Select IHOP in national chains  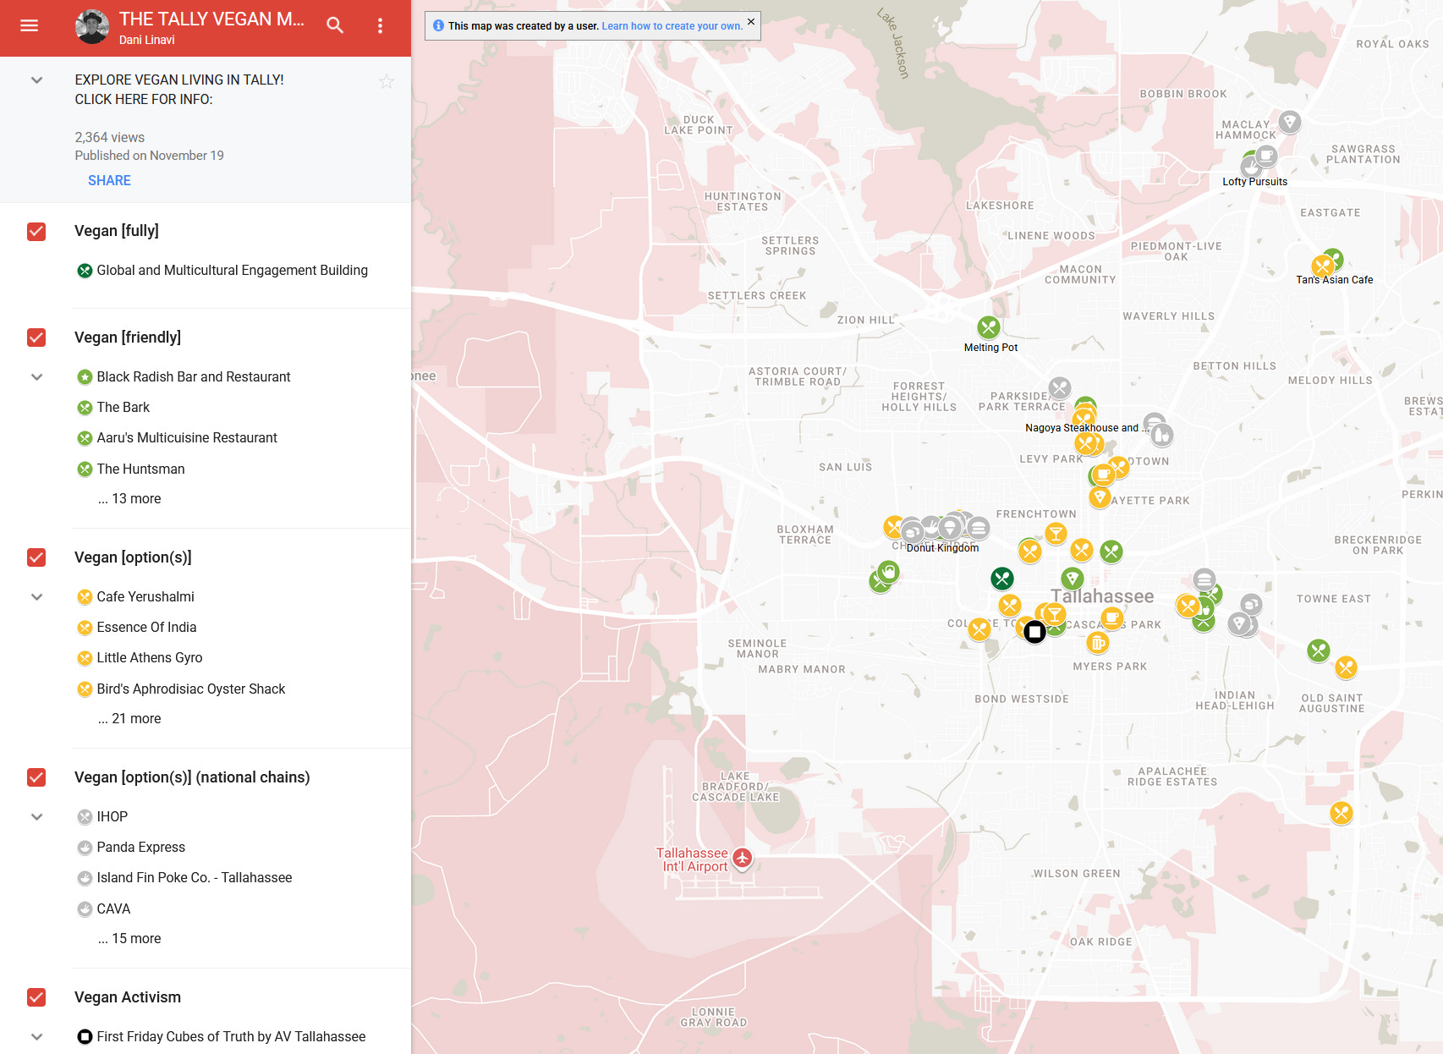tap(112, 817)
